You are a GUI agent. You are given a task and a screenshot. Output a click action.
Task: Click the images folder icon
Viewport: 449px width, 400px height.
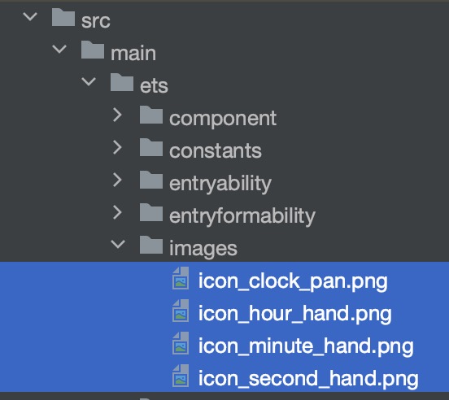[x=151, y=245]
